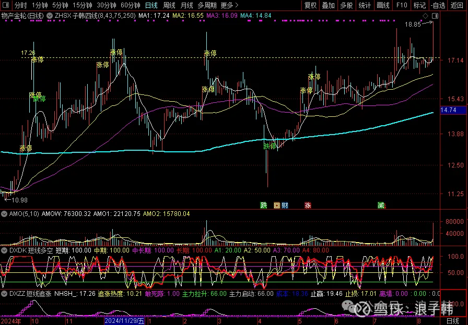Image resolution: width=468 pixels, height=325 pixels.
Task: Click the chart layout icon at top-left
Action: pyautogui.click(x=6, y=5)
